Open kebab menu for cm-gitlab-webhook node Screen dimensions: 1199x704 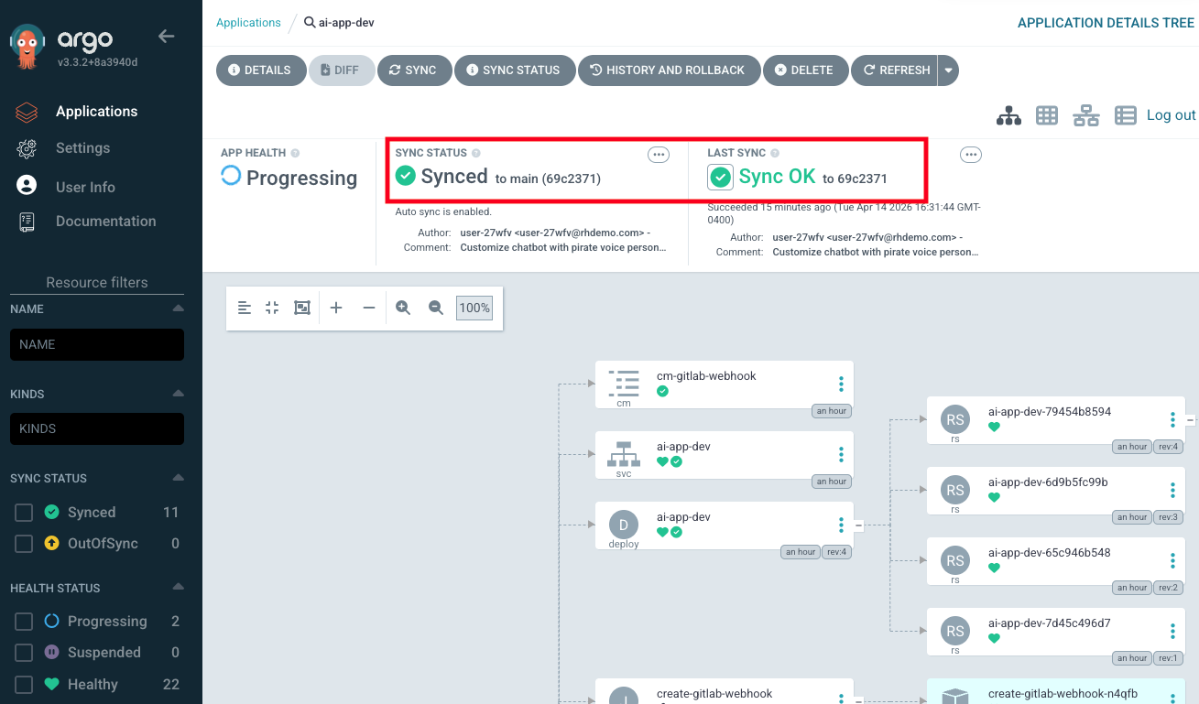[841, 384]
